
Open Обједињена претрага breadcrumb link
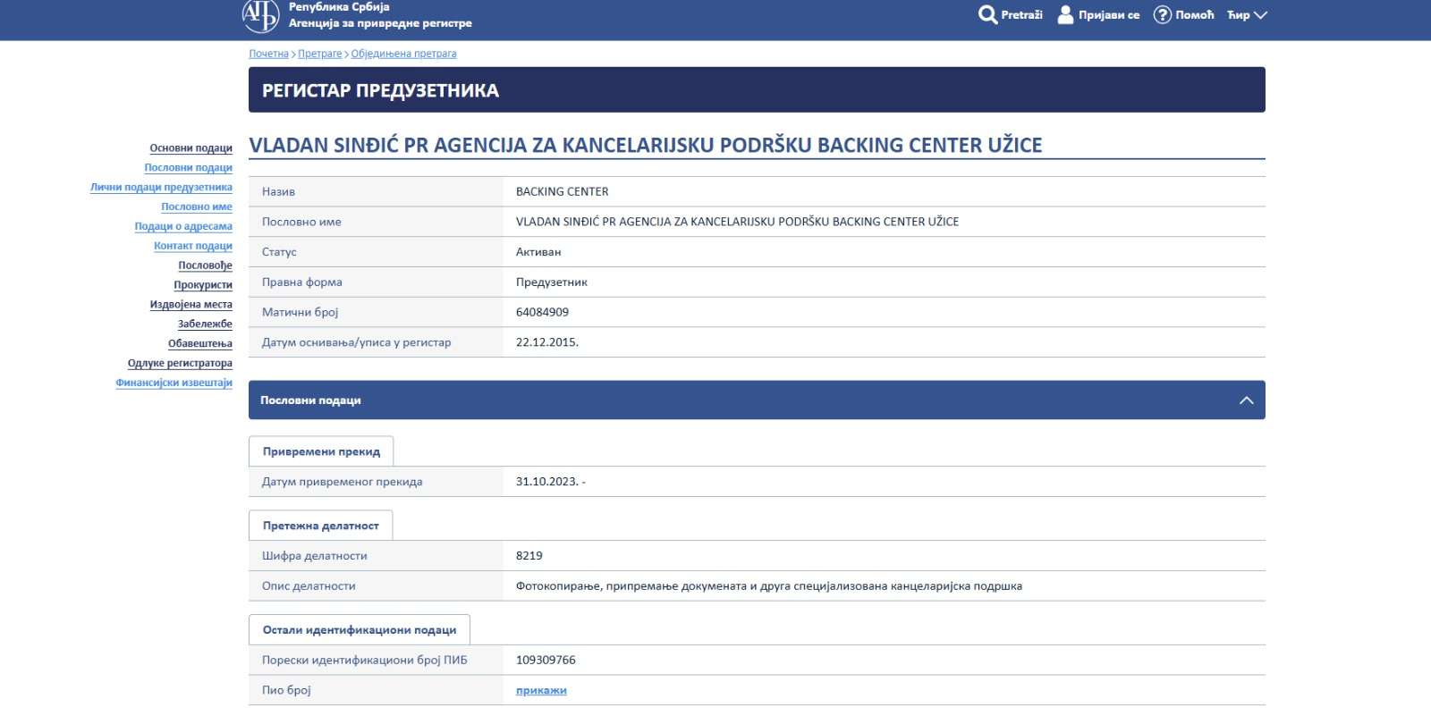(x=403, y=54)
